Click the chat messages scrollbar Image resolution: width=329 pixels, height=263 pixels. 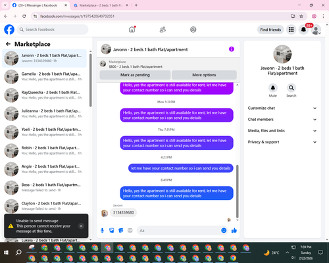tap(237, 191)
